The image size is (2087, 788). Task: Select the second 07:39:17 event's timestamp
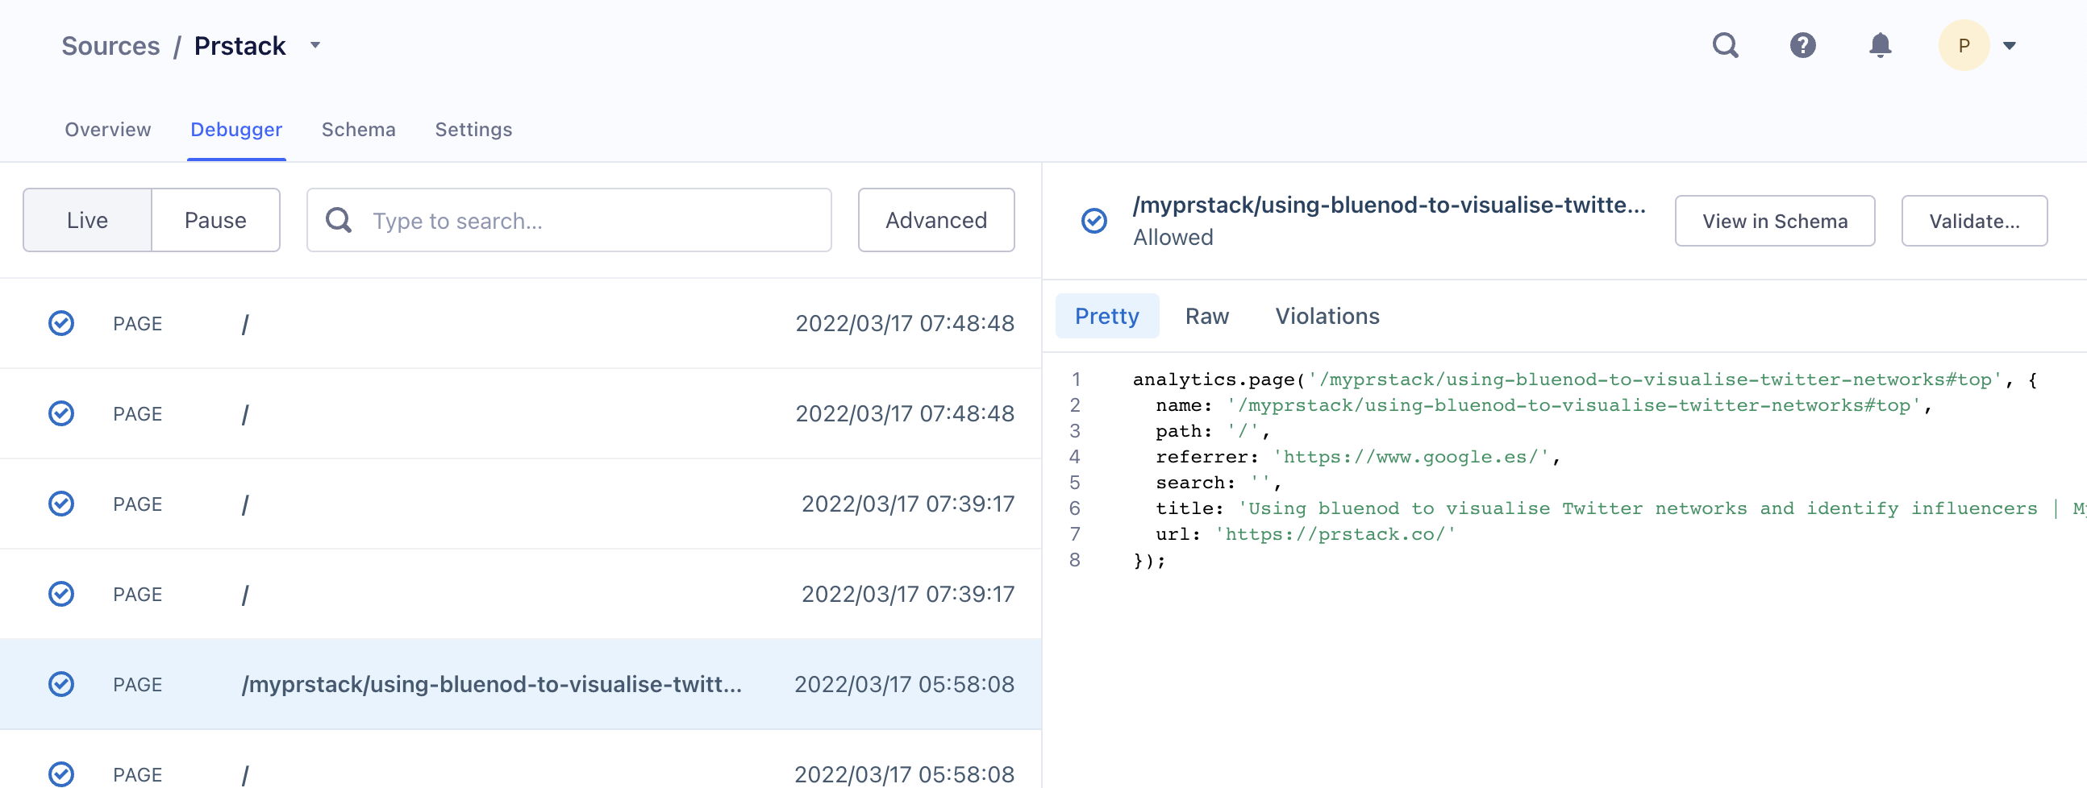907,595
